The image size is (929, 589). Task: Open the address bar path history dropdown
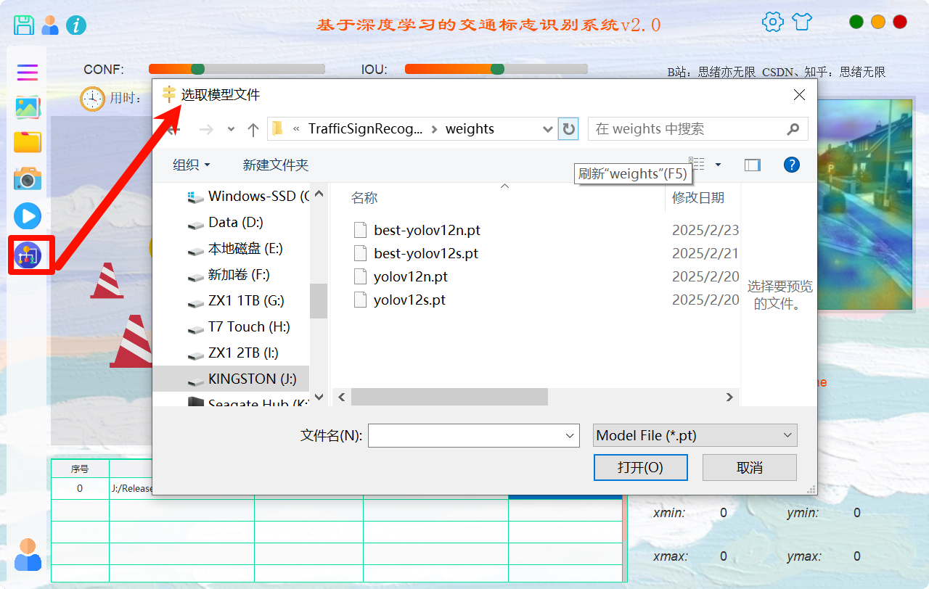point(548,129)
